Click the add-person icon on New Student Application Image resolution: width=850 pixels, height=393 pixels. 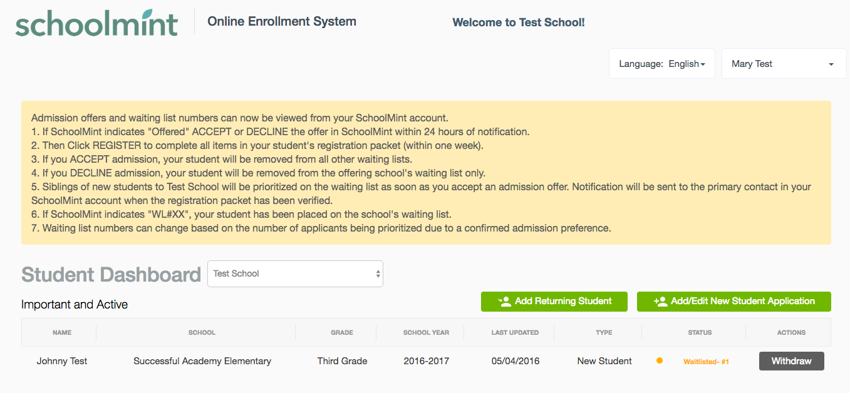pyautogui.click(x=660, y=302)
